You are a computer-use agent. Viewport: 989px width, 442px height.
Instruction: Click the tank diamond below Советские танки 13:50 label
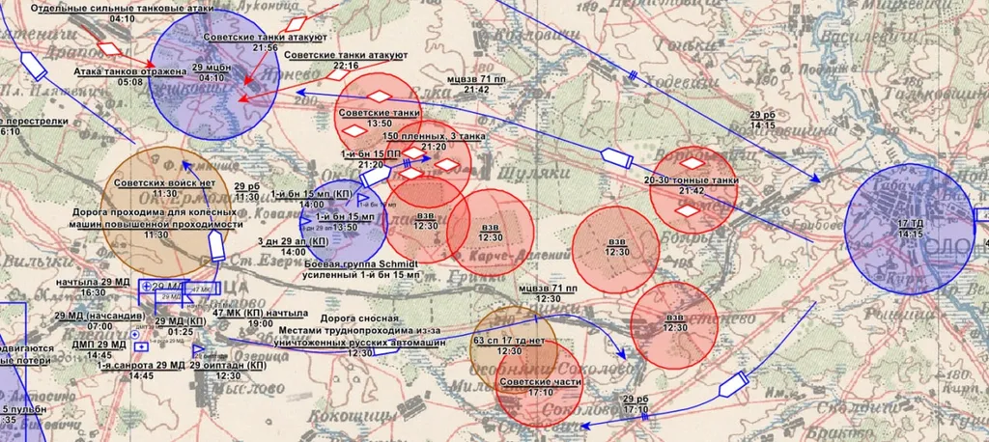[353, 130]
